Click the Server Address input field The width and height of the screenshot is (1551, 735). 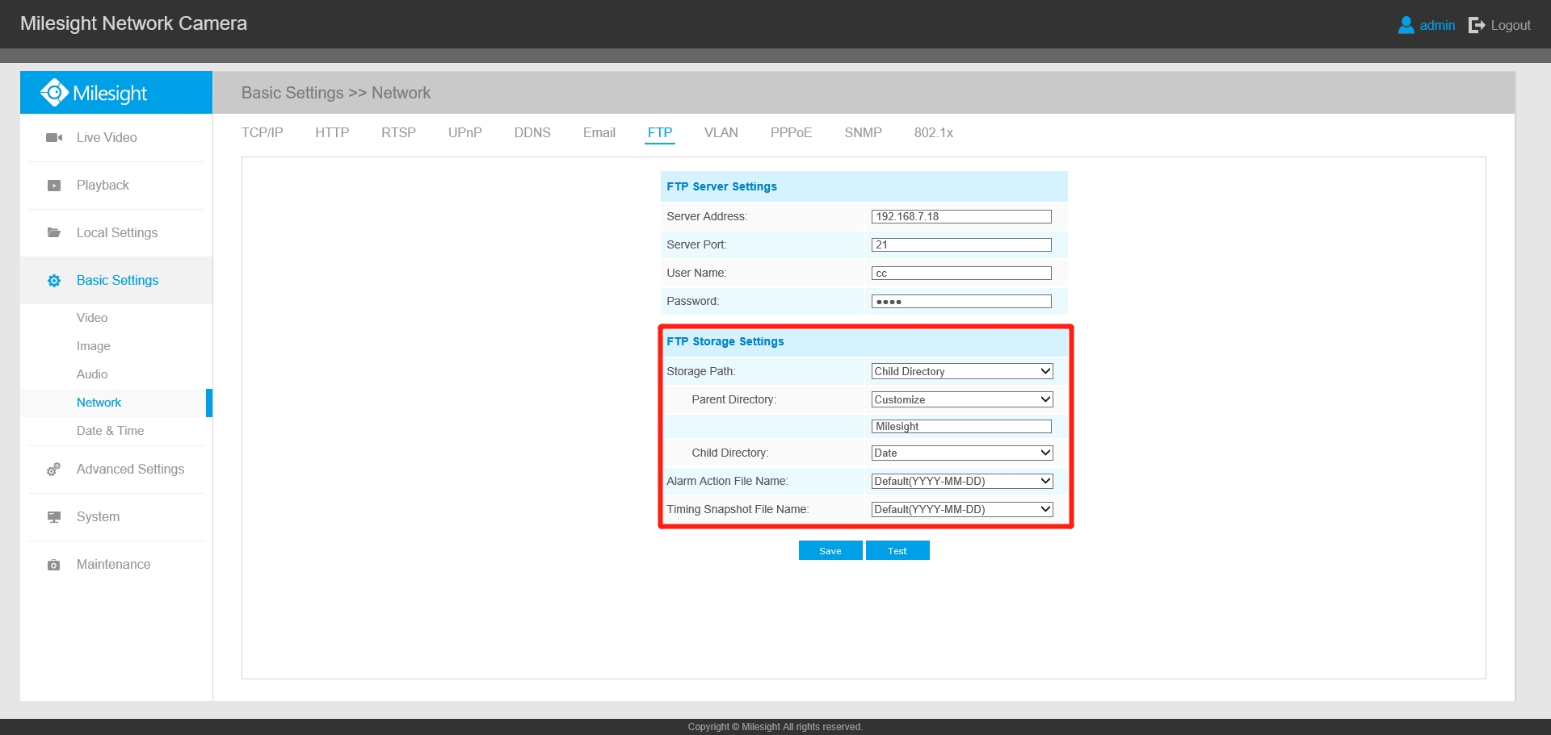(961, 216)
